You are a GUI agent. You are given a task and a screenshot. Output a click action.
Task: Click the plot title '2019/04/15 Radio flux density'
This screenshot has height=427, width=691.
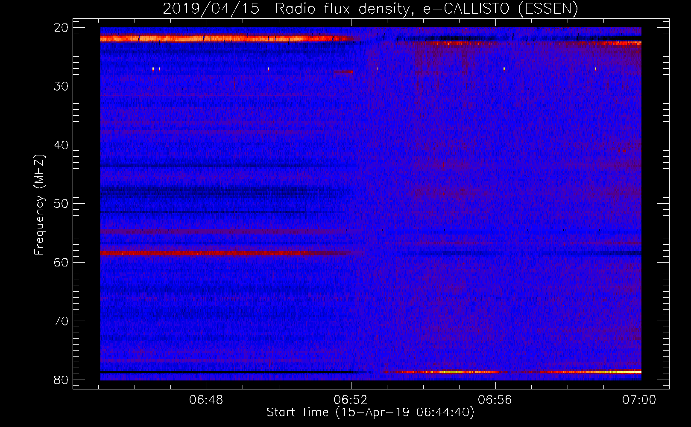click(370, 9)
